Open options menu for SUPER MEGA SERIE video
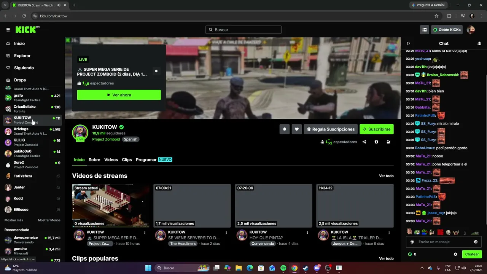Viewport: 487px width, 274px height. tap(145, 233)
